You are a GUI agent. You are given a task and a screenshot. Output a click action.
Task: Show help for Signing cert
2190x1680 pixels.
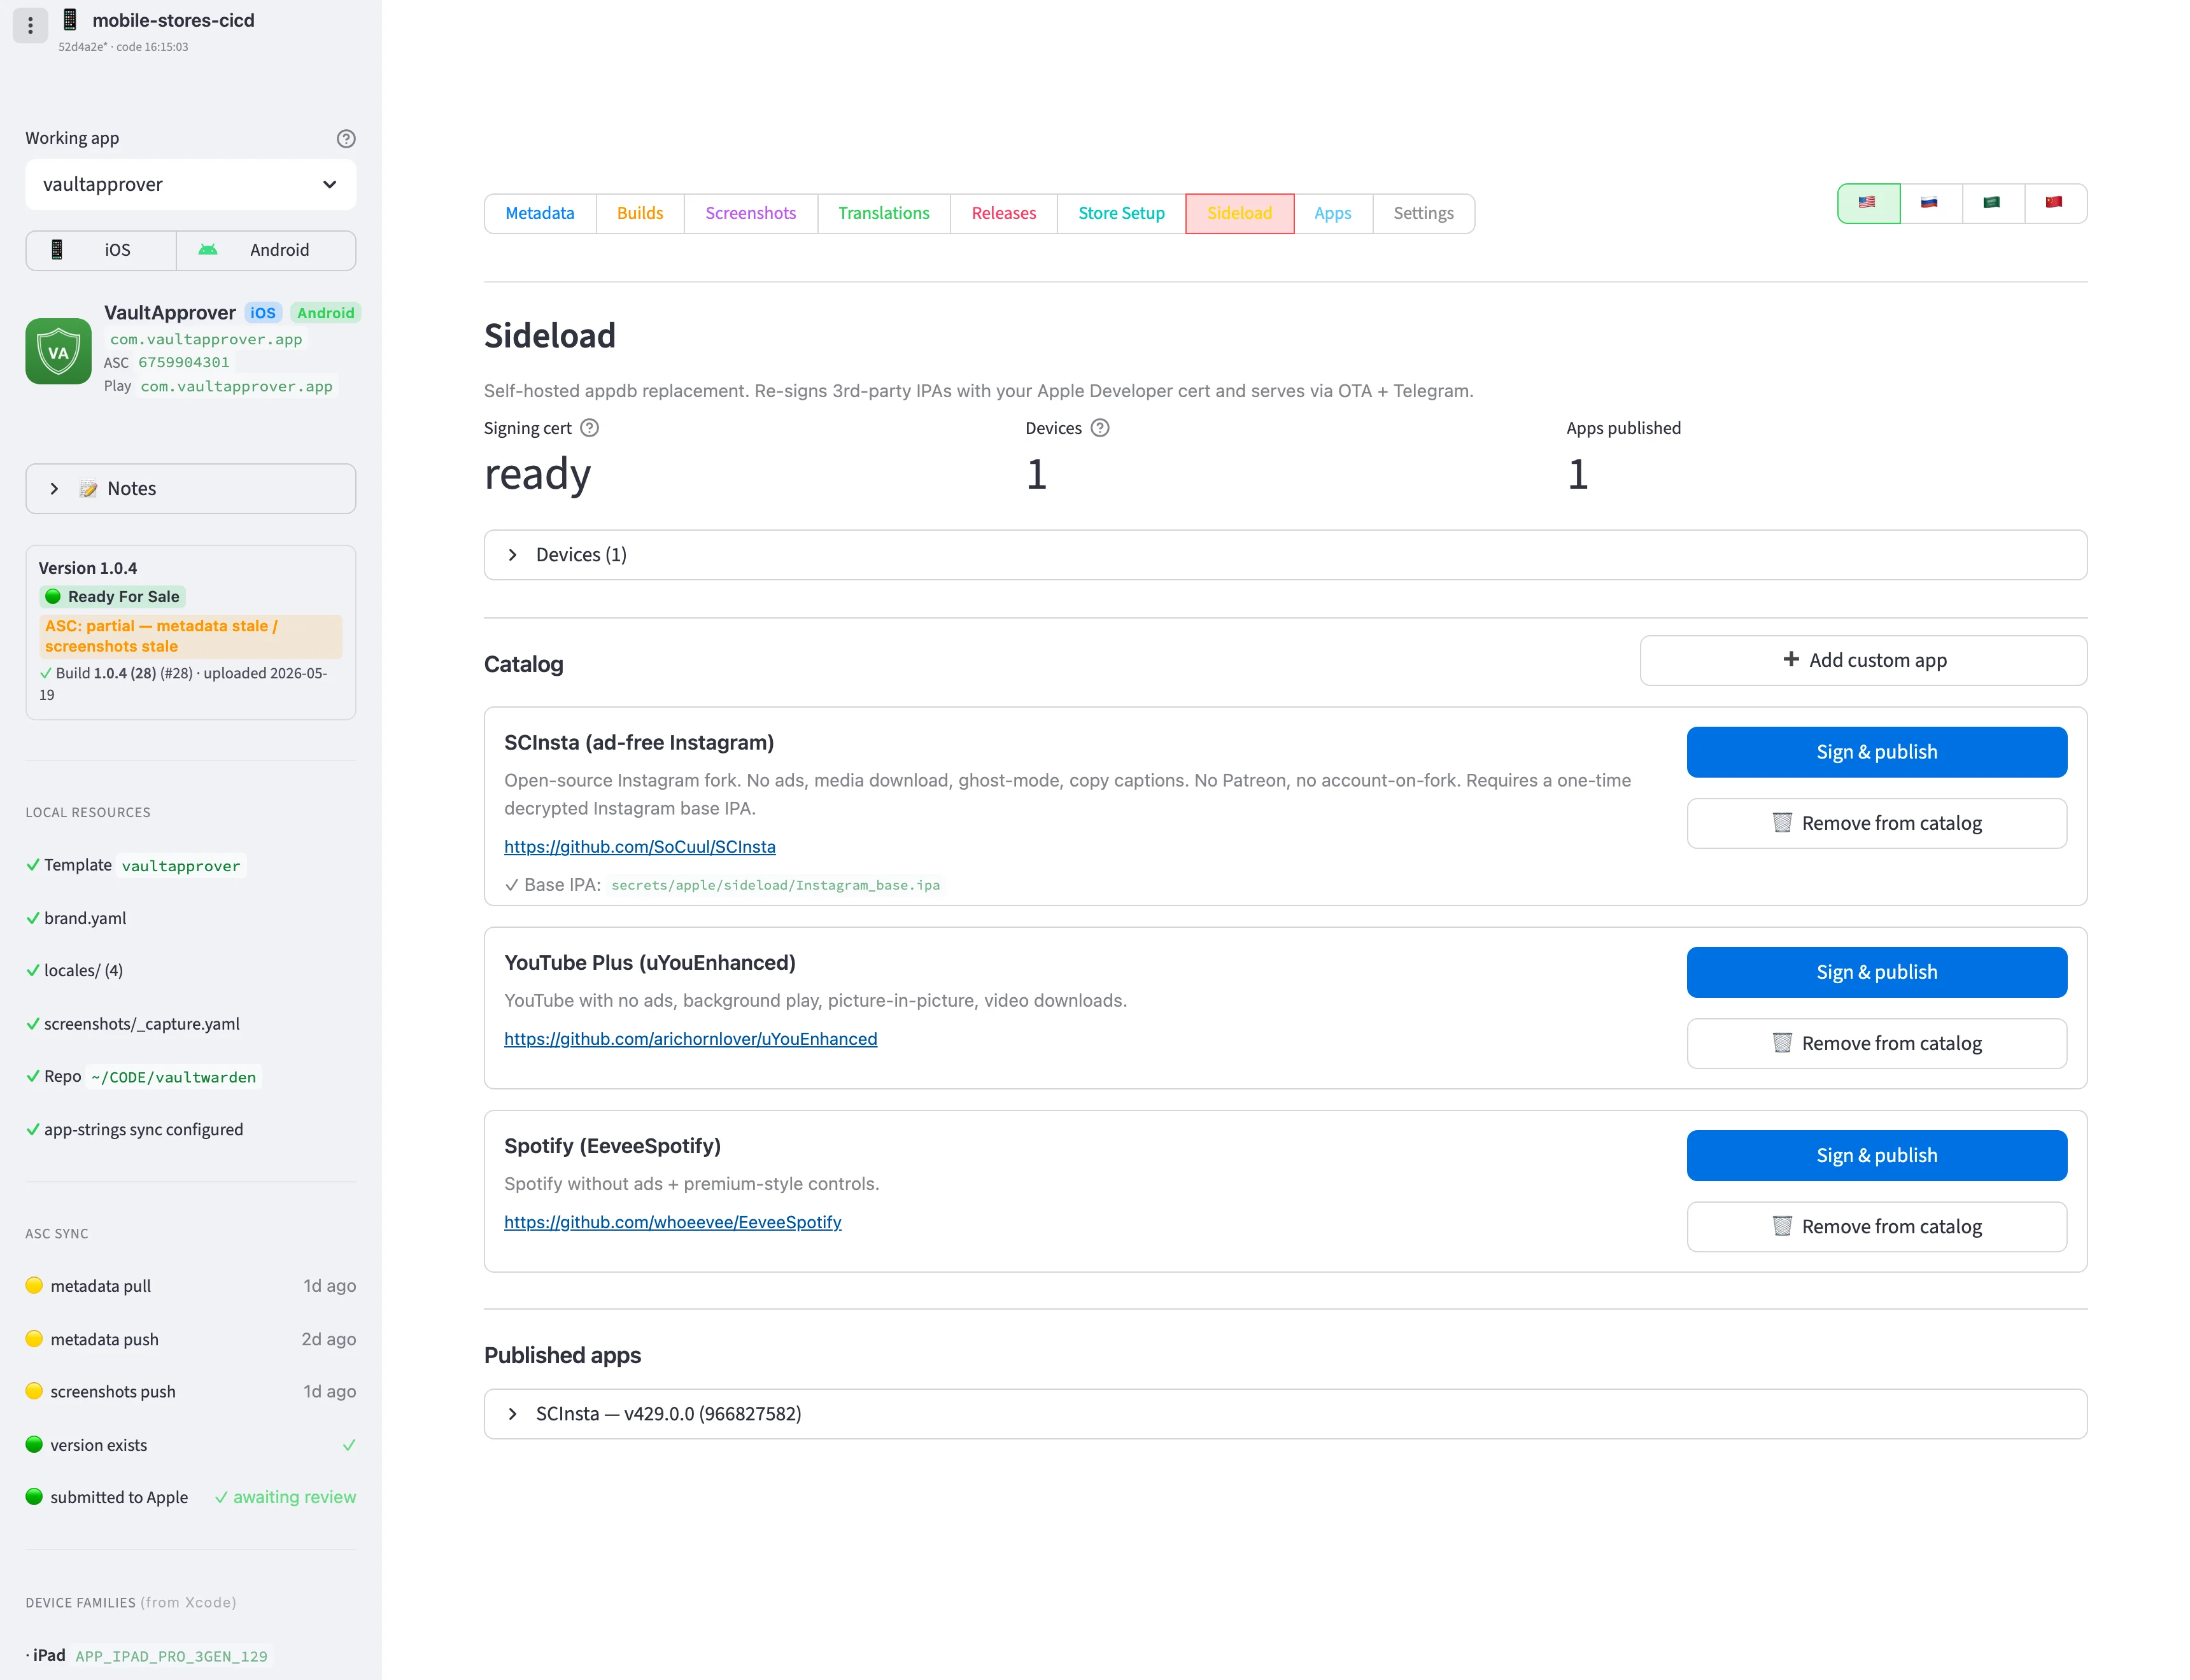tap(590, 428)
